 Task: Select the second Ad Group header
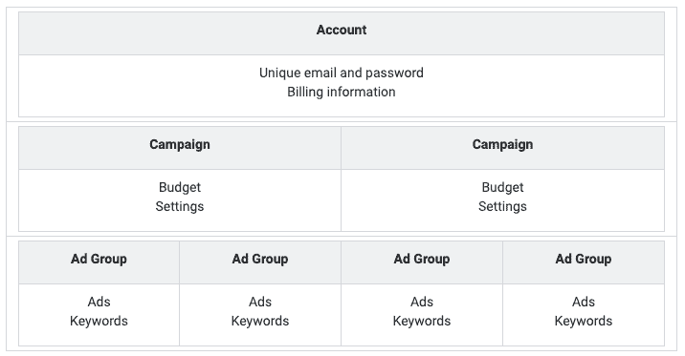tap(260, 262)
